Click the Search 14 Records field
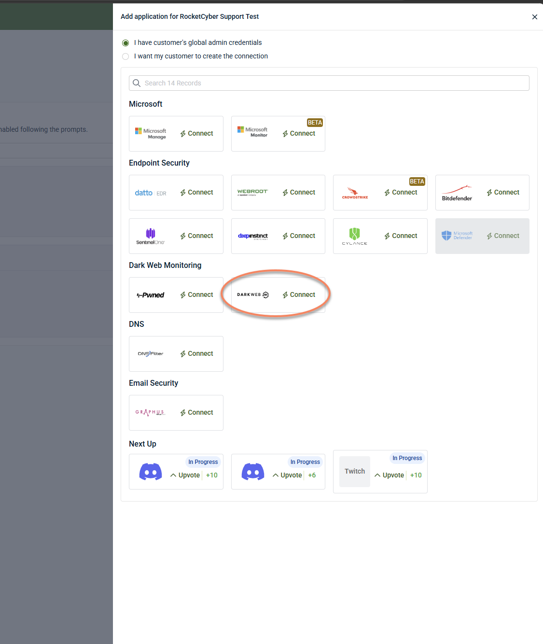The image size is (543, 644). 329,83
